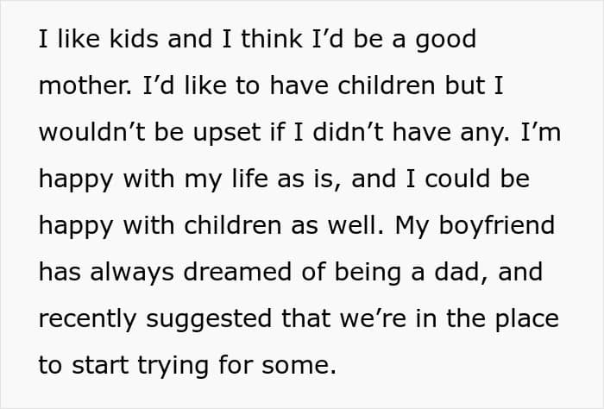Click the word "recently"
The height and width of the screenshot is (409, 604).
[87, 320]
